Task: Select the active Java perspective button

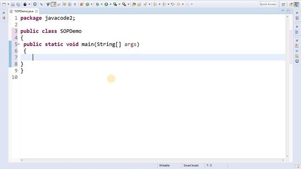Action: pyautogui.click(x=296, y=4)
